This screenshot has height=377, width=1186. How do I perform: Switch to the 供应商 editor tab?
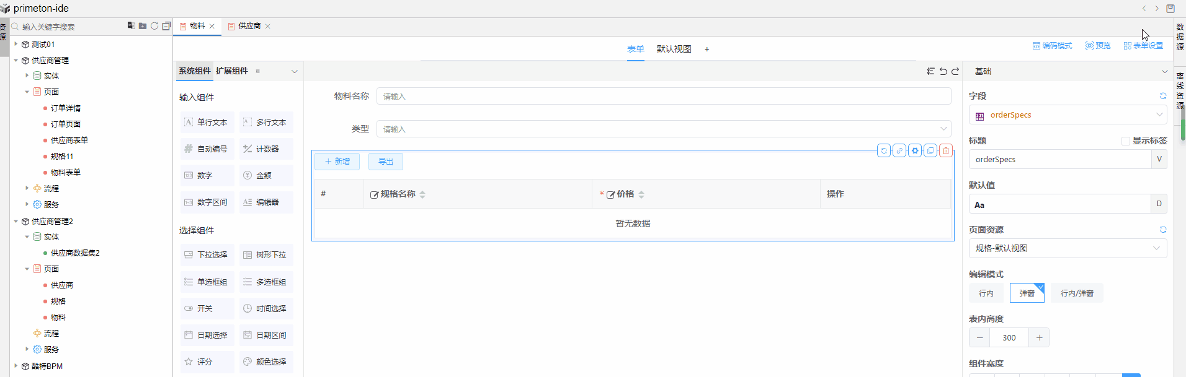tap(249, 26)
